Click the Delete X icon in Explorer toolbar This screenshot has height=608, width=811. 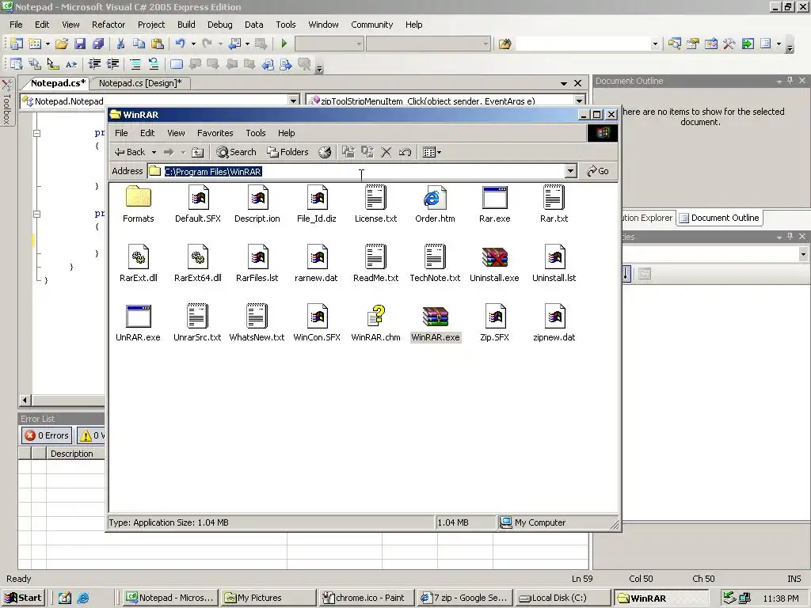click(x=386, y=152)
